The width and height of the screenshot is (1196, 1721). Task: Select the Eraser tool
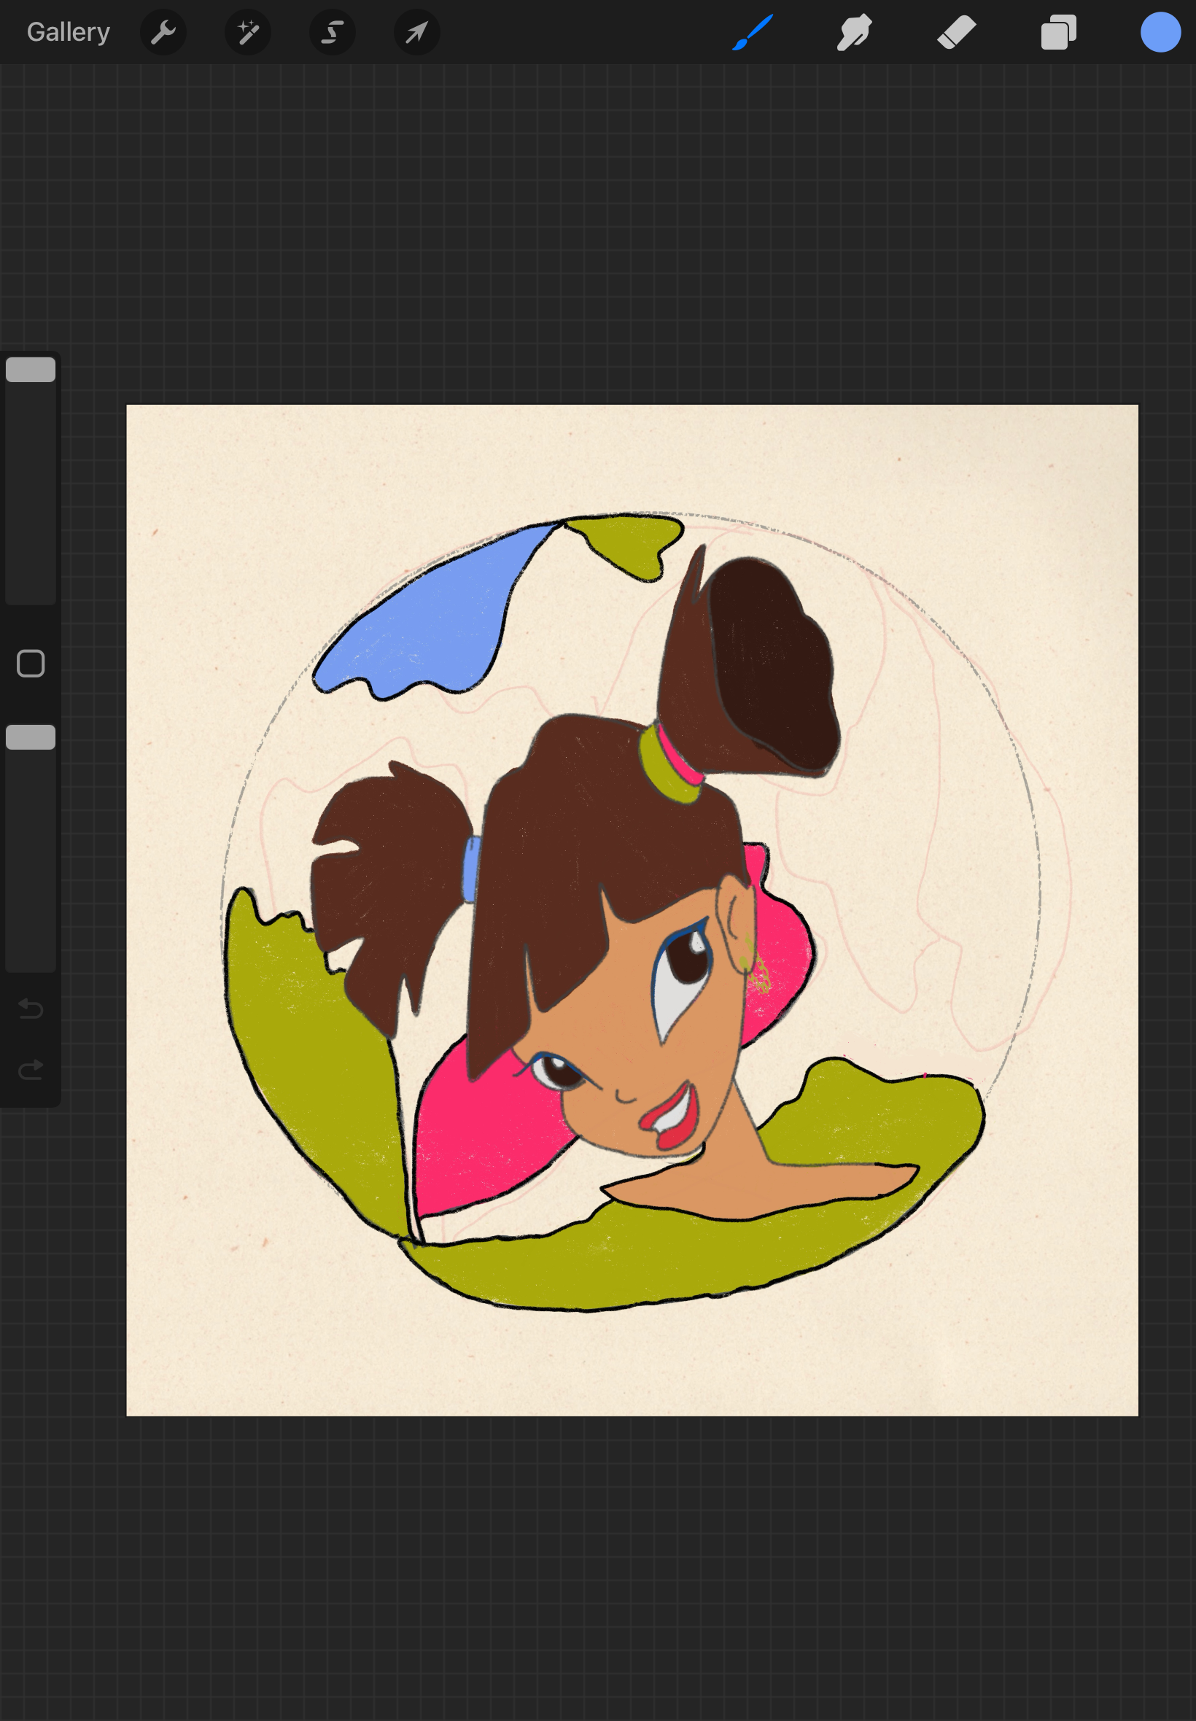957,32
